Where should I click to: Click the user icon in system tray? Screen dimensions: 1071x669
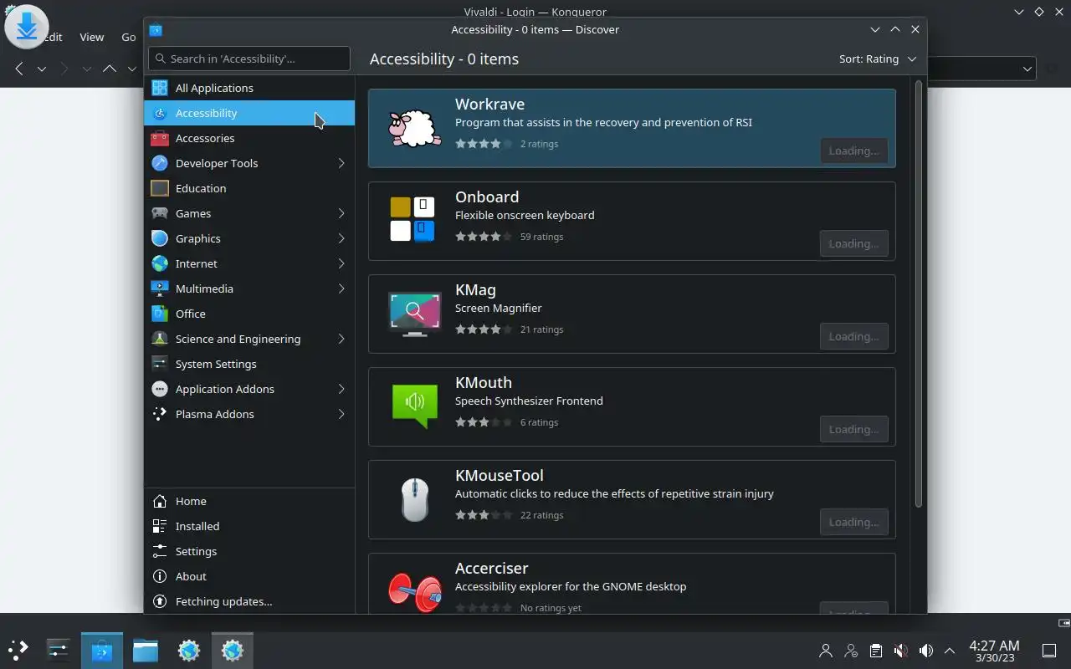pyautogui.click(x=826, y=651)
